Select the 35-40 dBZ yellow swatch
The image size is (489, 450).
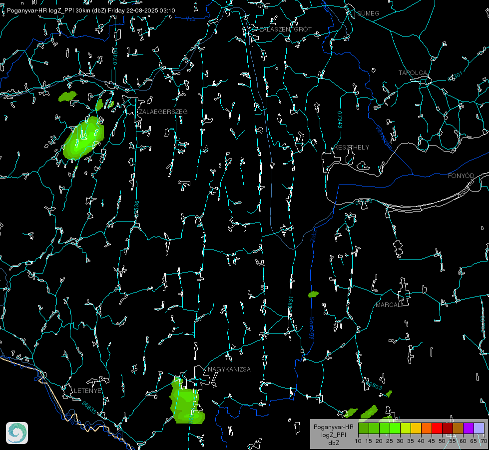tap(416, 428)
